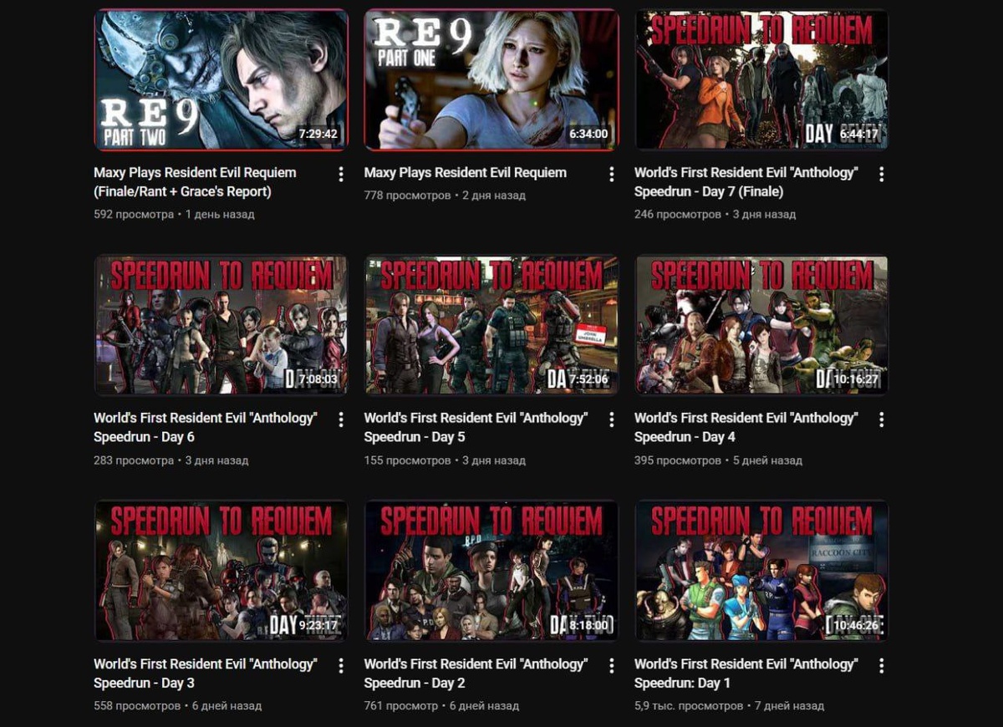
Task: Open the 10:46:26 Raccoon City thumbnail
Action: tap(761, 570)
